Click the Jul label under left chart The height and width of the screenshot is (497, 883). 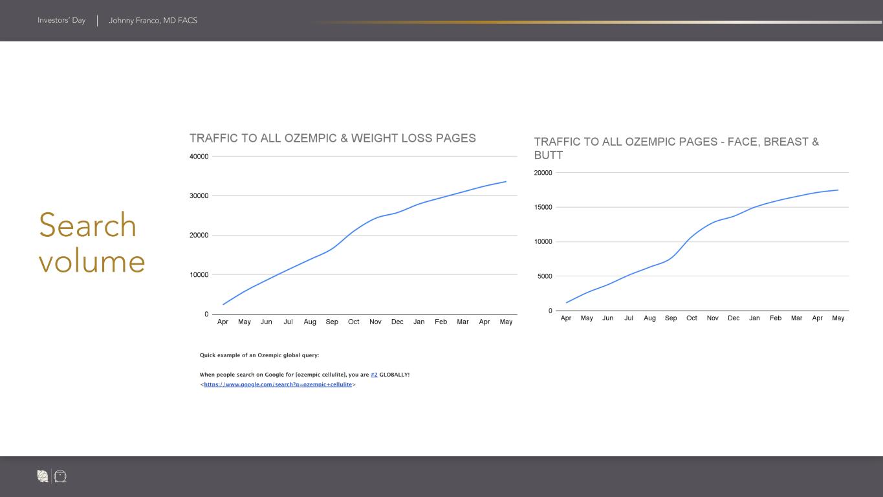(288, 322)
